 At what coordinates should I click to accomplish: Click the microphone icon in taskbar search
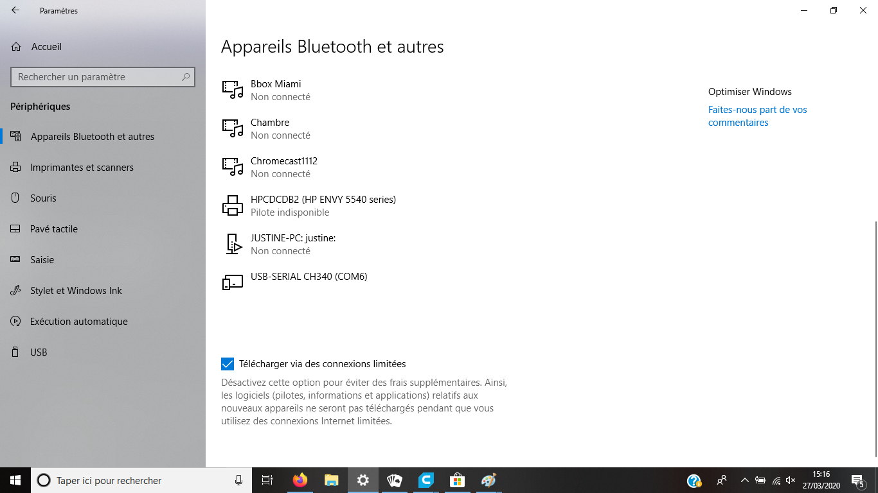click(239, 480)
